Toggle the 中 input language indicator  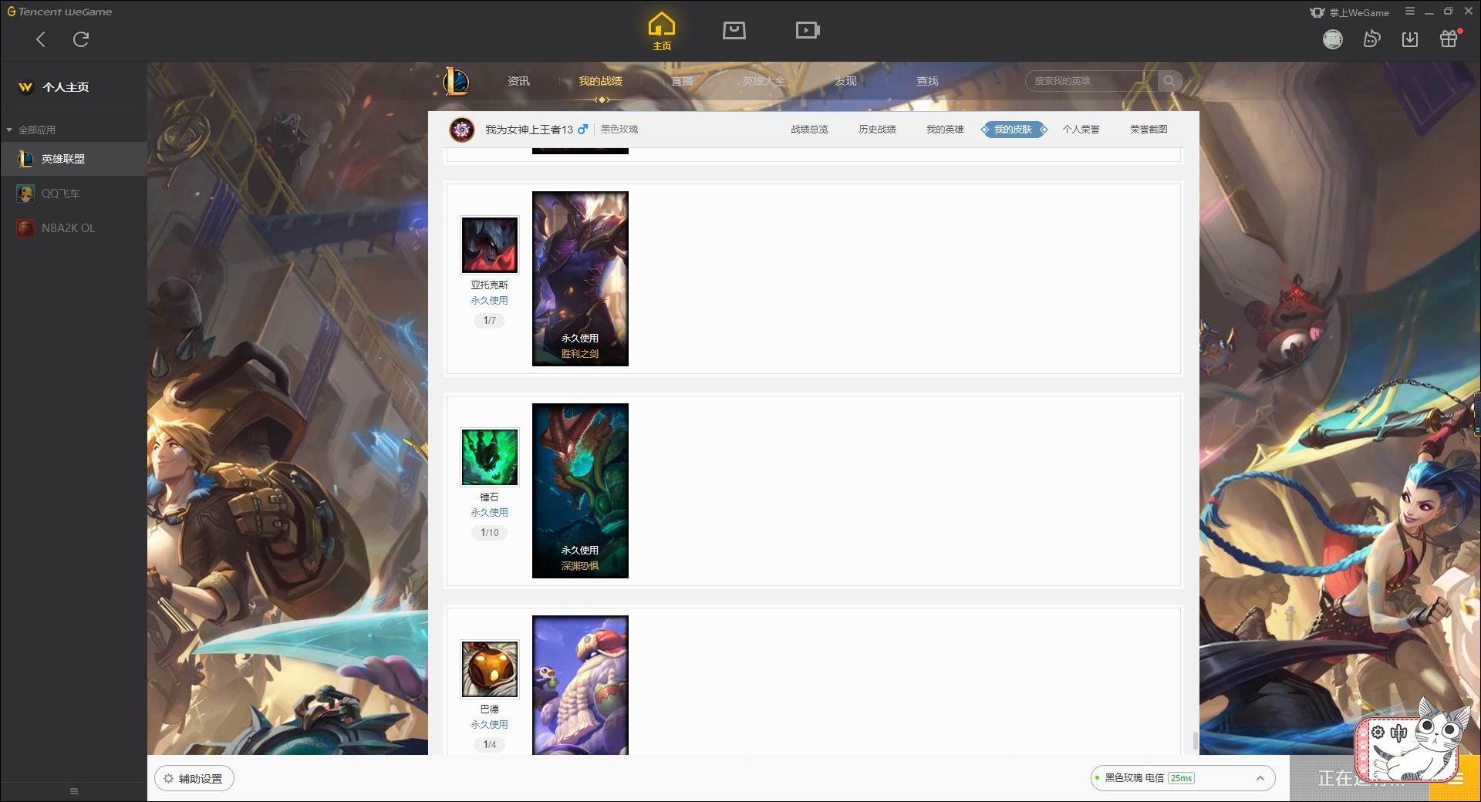pyautogui.click(x=1399, y=733)
